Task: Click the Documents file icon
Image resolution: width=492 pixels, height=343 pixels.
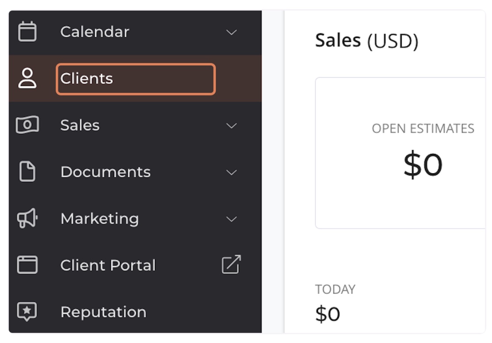Action: pos(27,172)
